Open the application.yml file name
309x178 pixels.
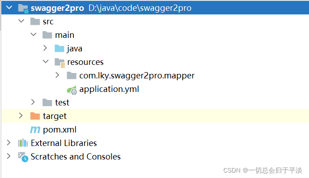[x=109, y=89]
